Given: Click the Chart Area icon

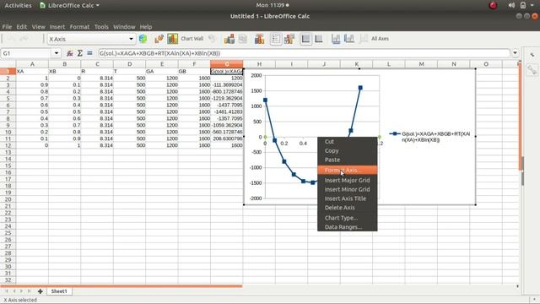Looking at the screenshot, I should point(172,39).
